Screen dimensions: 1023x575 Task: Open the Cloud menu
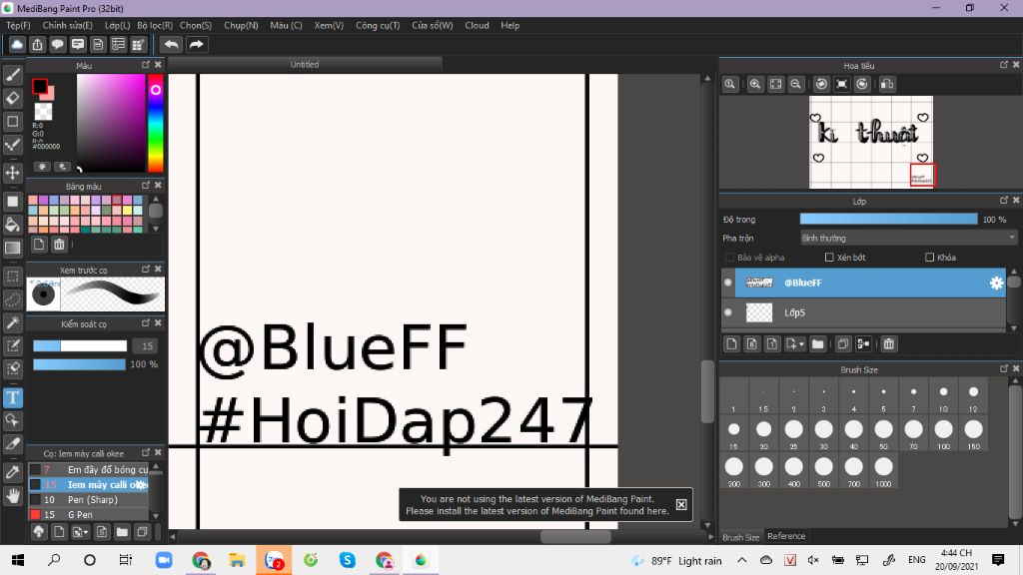(477, 25)
